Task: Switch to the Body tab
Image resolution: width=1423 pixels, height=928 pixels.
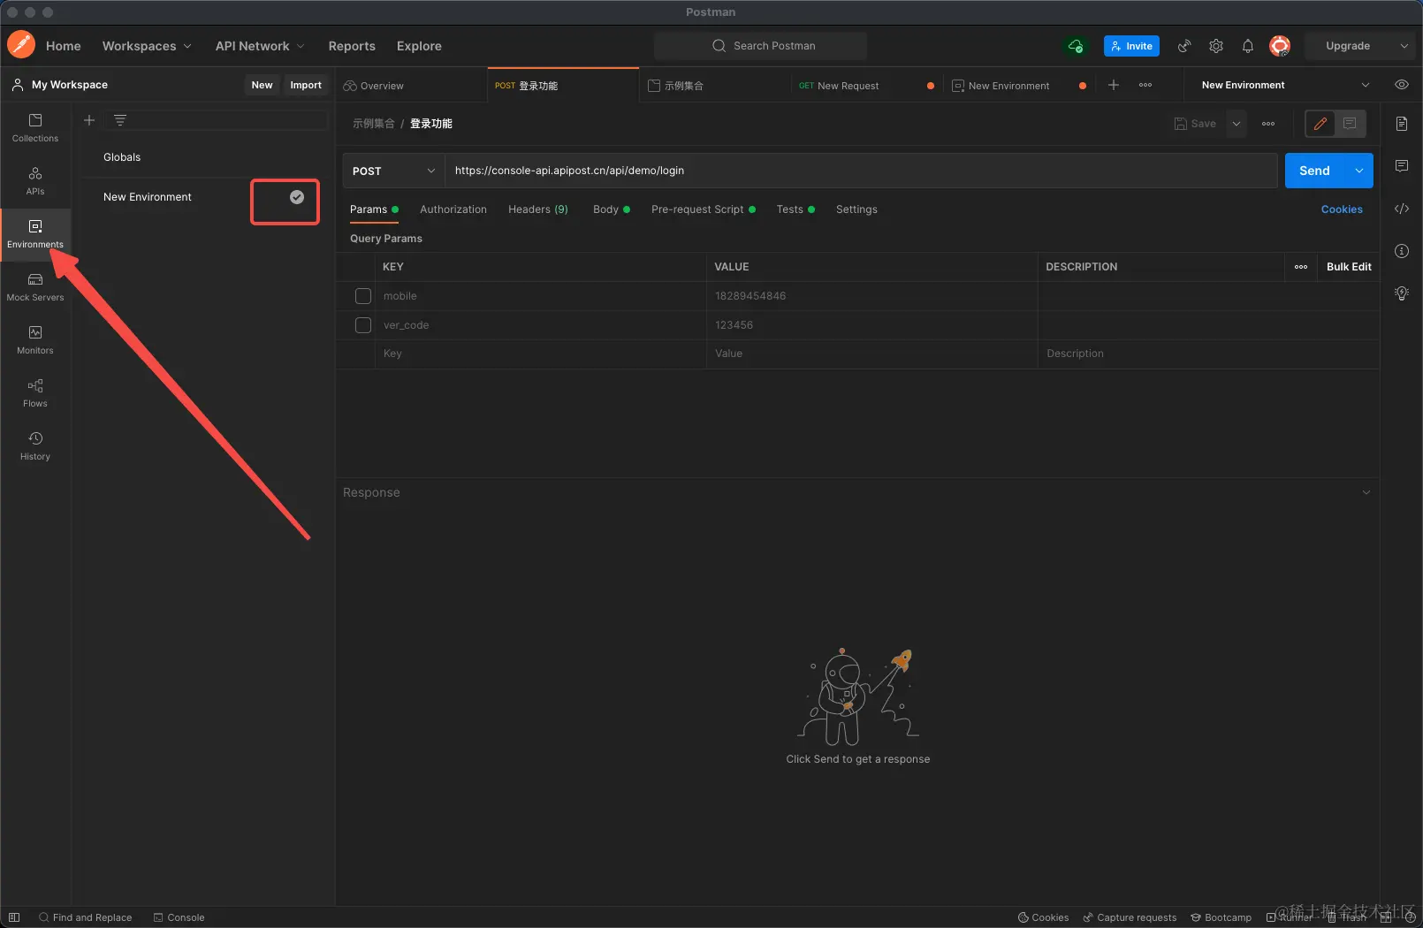Action: pyautogui.click(x=612, y=209)
